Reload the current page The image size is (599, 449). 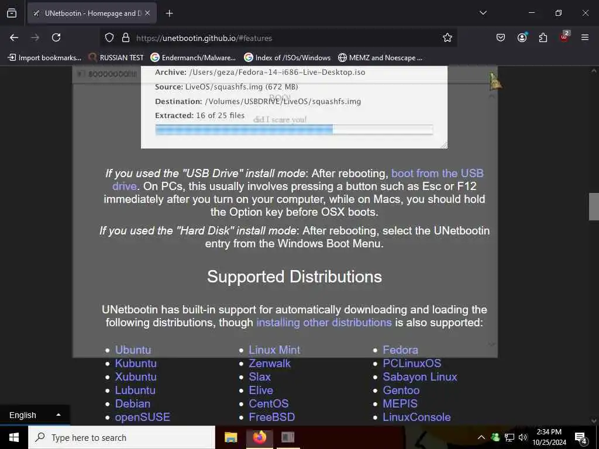[x=56, y=37]
